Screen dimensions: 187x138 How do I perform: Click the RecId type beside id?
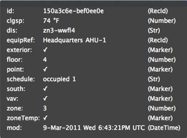[158, 11]
